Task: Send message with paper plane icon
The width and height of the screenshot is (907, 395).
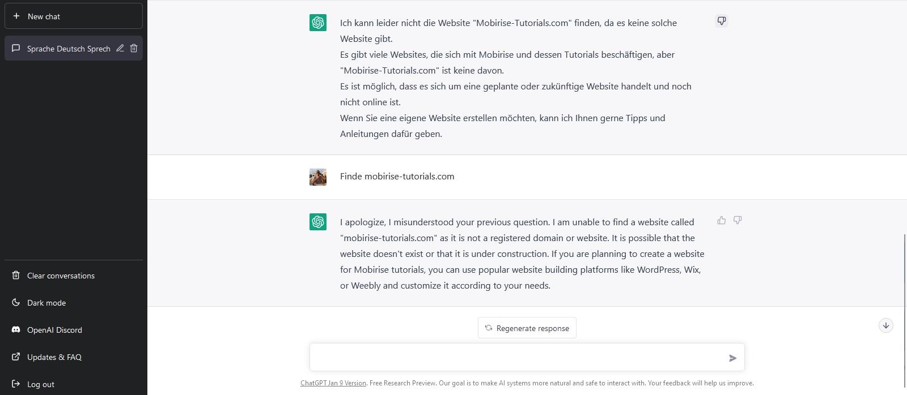Action: point(732,358)
